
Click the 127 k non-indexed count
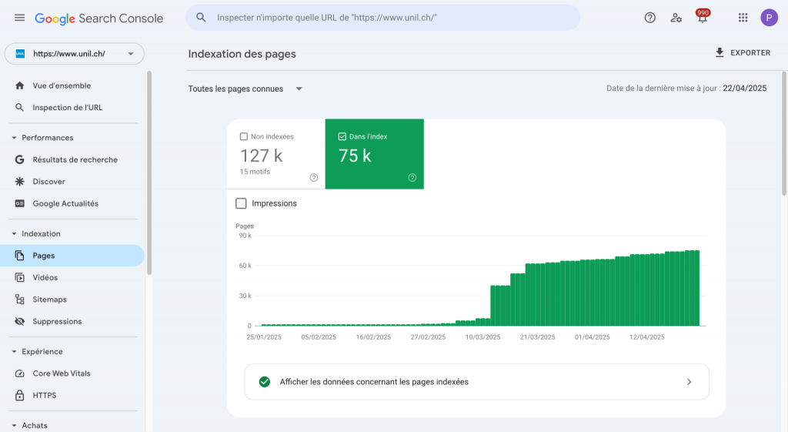click(x=262, y=156)
